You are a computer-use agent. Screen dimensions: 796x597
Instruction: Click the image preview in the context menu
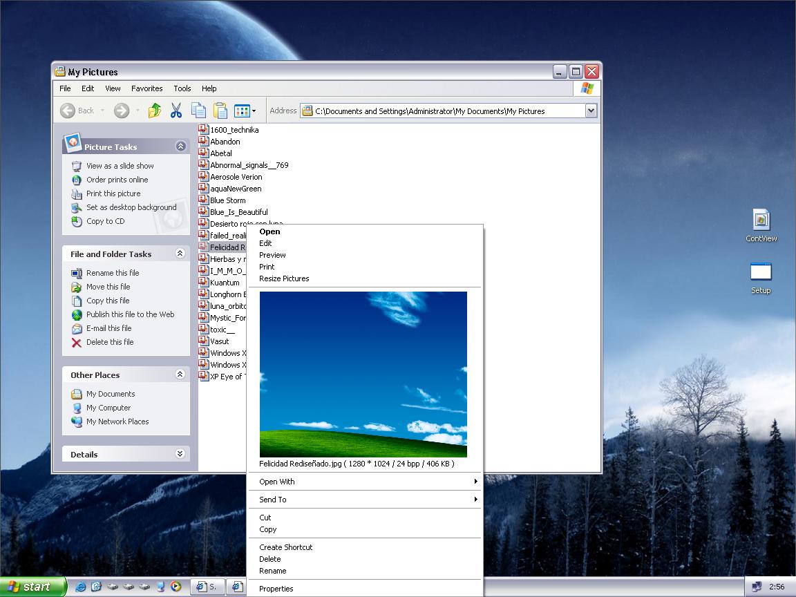tap(363, 374)
